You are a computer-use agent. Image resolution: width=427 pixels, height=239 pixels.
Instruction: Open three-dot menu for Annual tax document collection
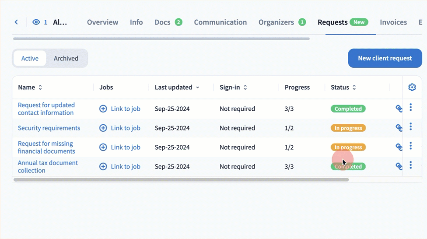410,165
